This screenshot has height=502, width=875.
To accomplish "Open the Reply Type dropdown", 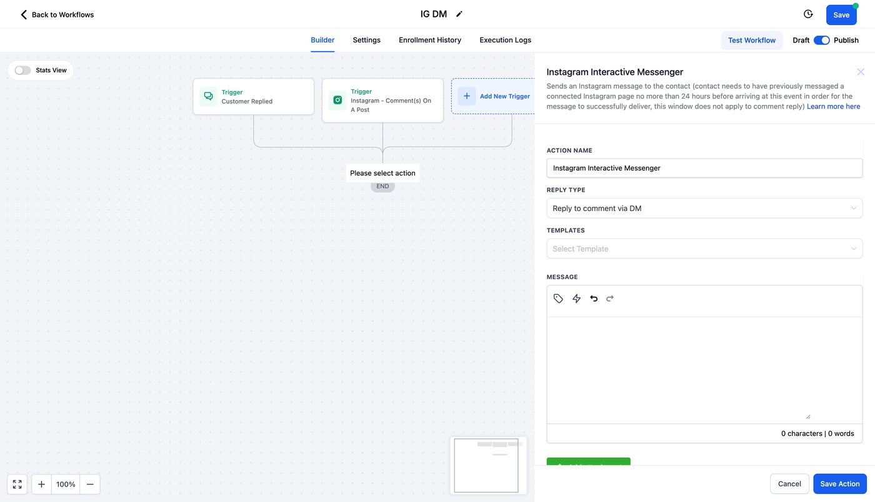I will pos(704,208).
